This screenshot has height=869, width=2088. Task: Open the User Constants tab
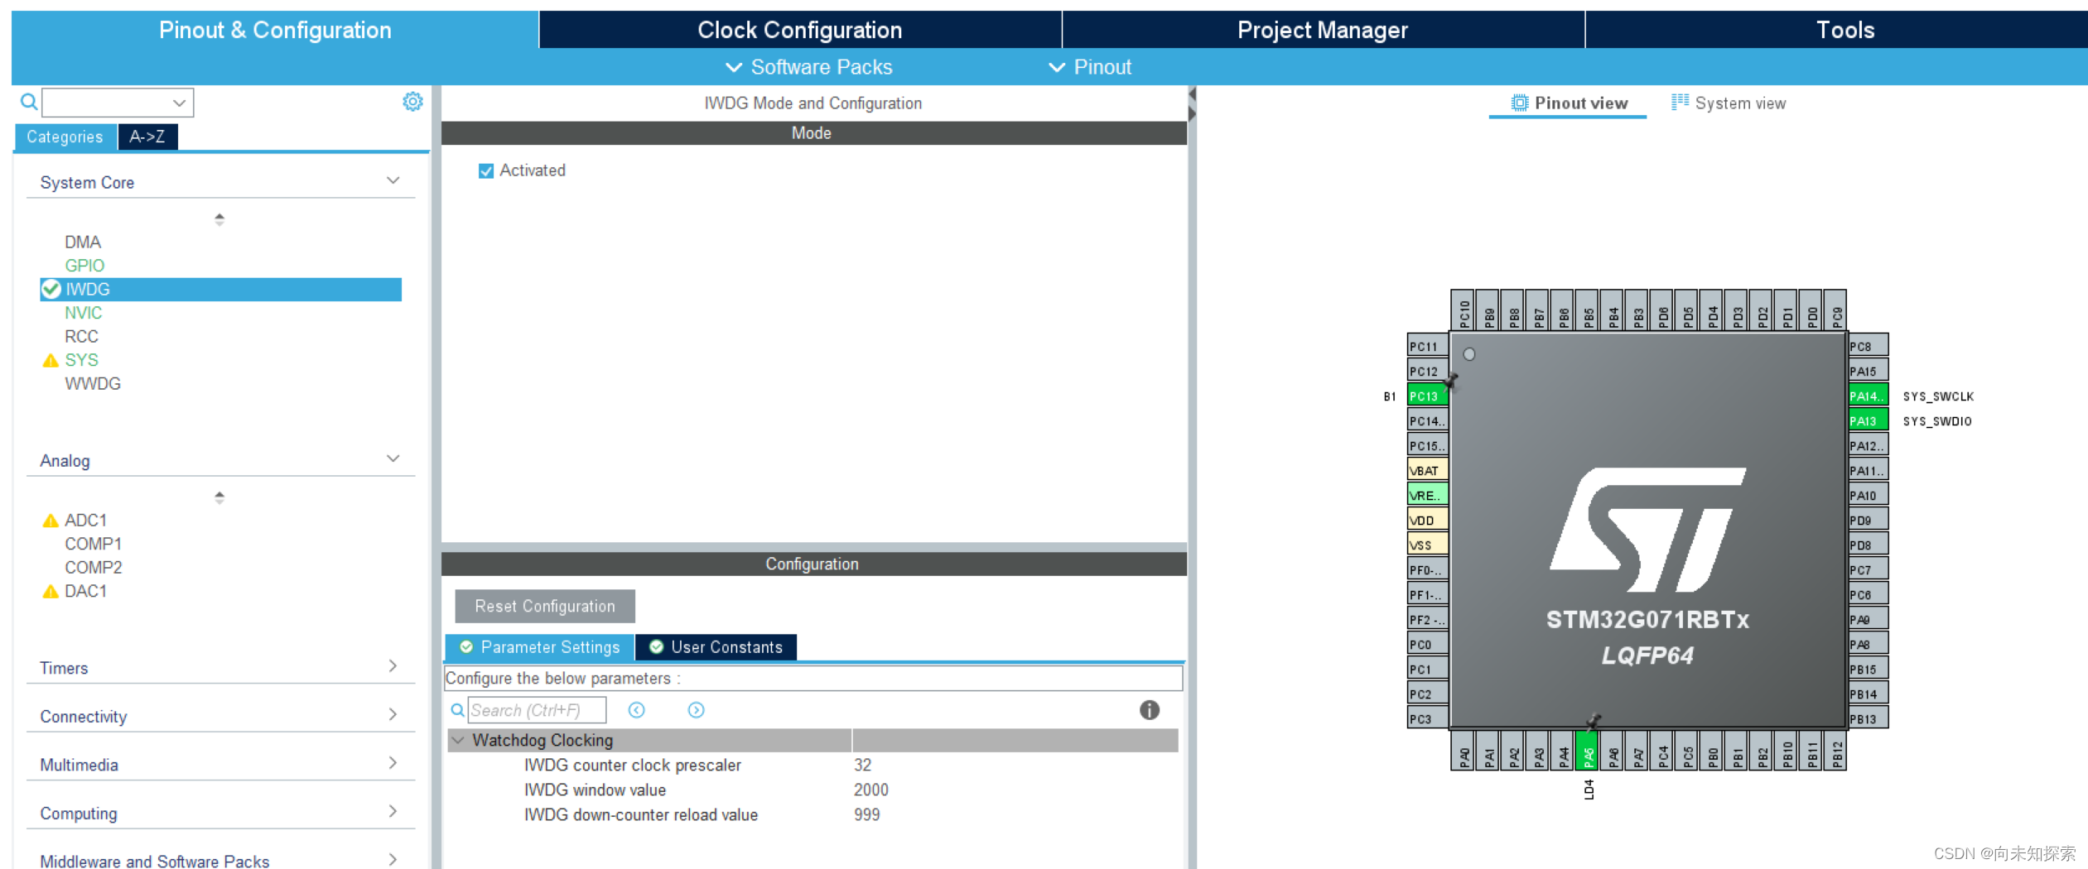[716, 647]
